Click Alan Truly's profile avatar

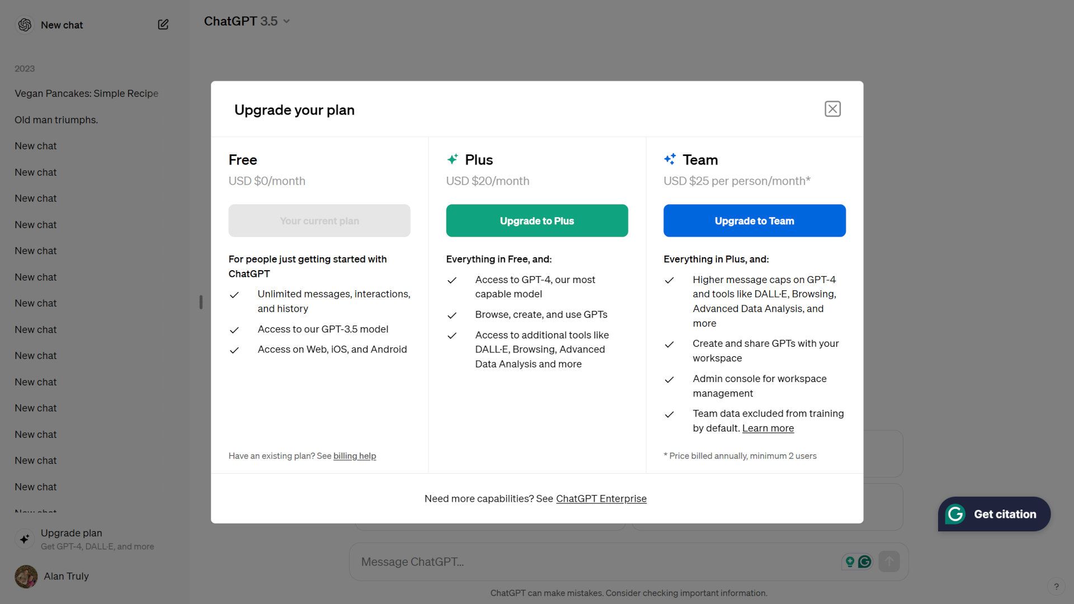[25, 577]
